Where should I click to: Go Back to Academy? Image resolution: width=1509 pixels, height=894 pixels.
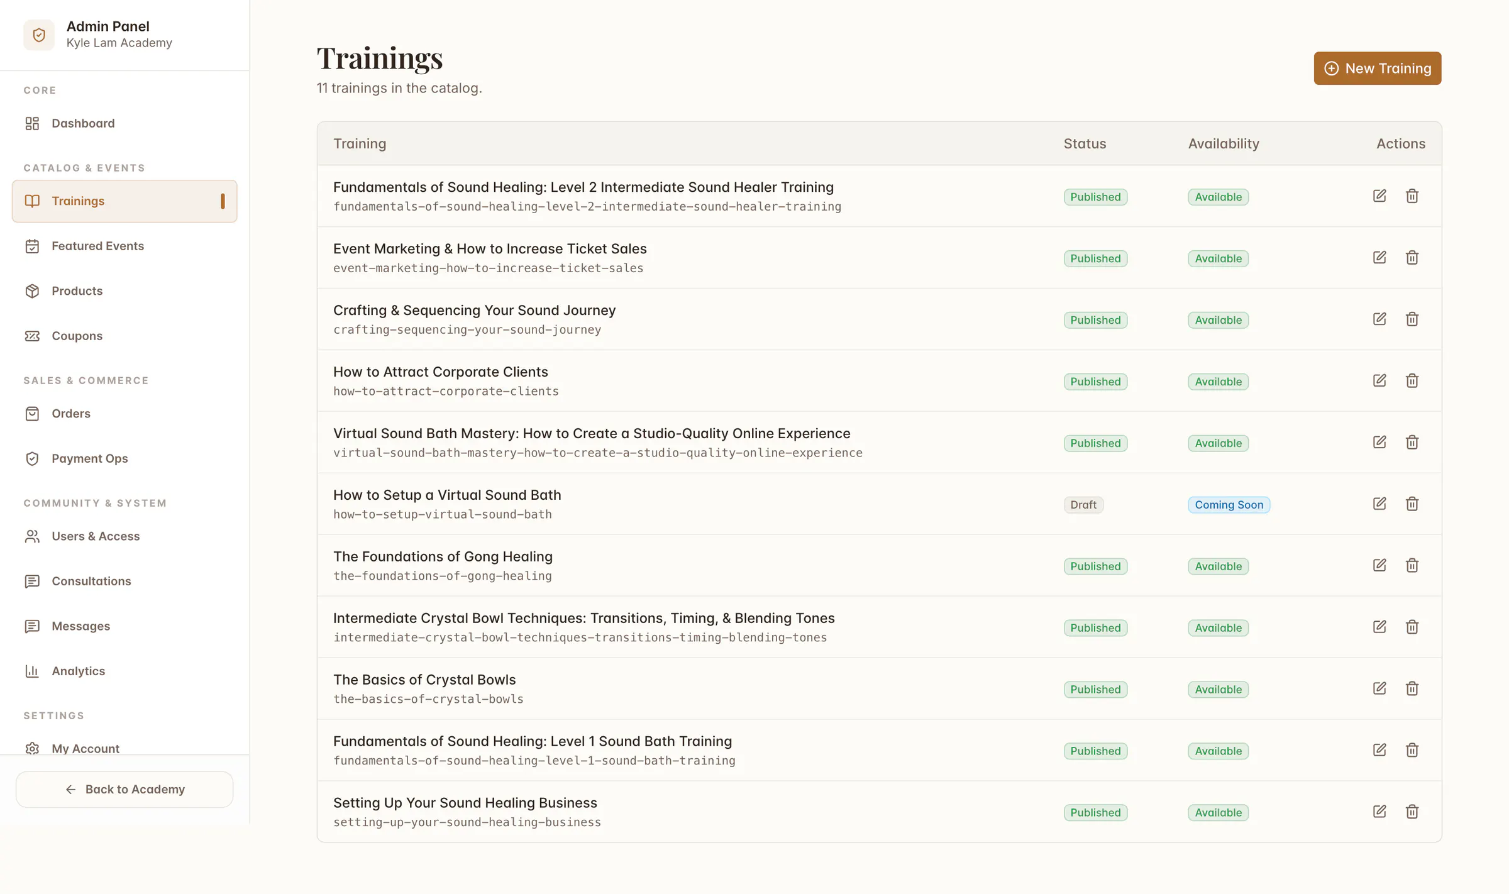point(124,789)
